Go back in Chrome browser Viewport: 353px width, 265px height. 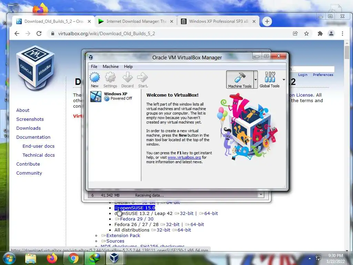pos(17,33)
